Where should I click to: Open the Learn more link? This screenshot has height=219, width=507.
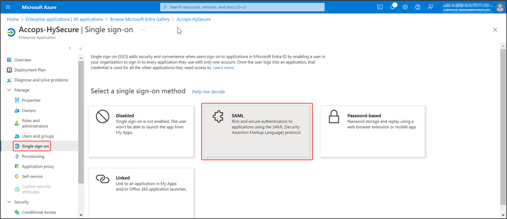coord(223,67)
